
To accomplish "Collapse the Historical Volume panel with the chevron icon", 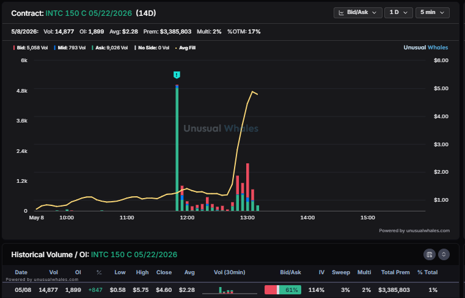I will [444, 255].
